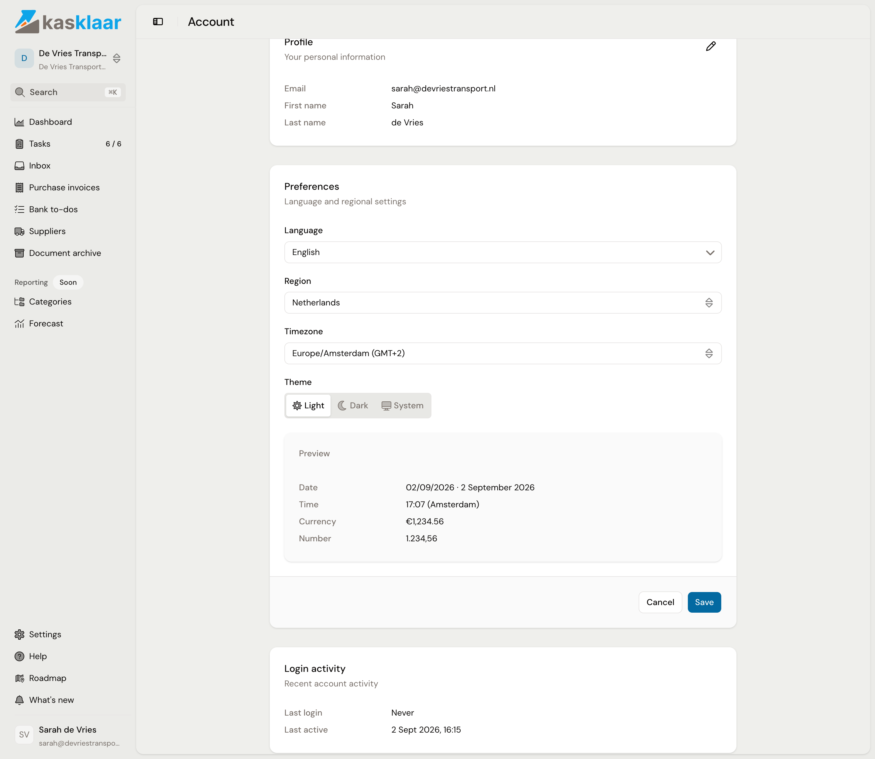Viewport: 875px width, 759px height.
Task: Click the Inbox tray icon
Action: [19, 165]
